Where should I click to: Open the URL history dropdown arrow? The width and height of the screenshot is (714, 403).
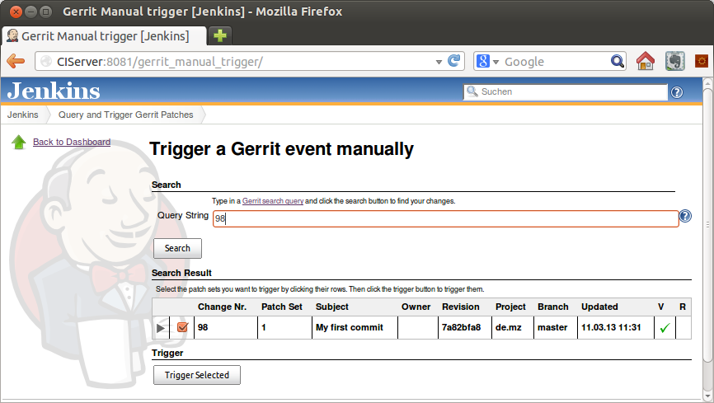tap(439, 62)
